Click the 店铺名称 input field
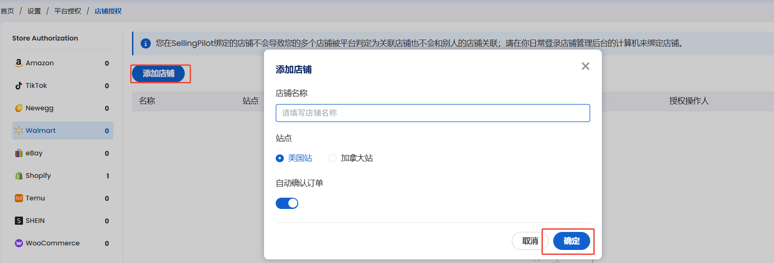Viewport: 774px width, 263px height. 433,113
